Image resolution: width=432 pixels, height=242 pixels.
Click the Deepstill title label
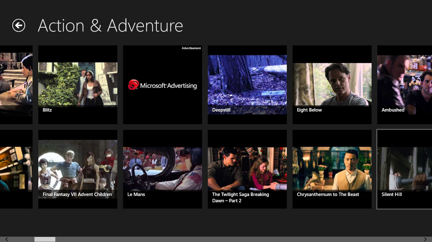[221, 110]
